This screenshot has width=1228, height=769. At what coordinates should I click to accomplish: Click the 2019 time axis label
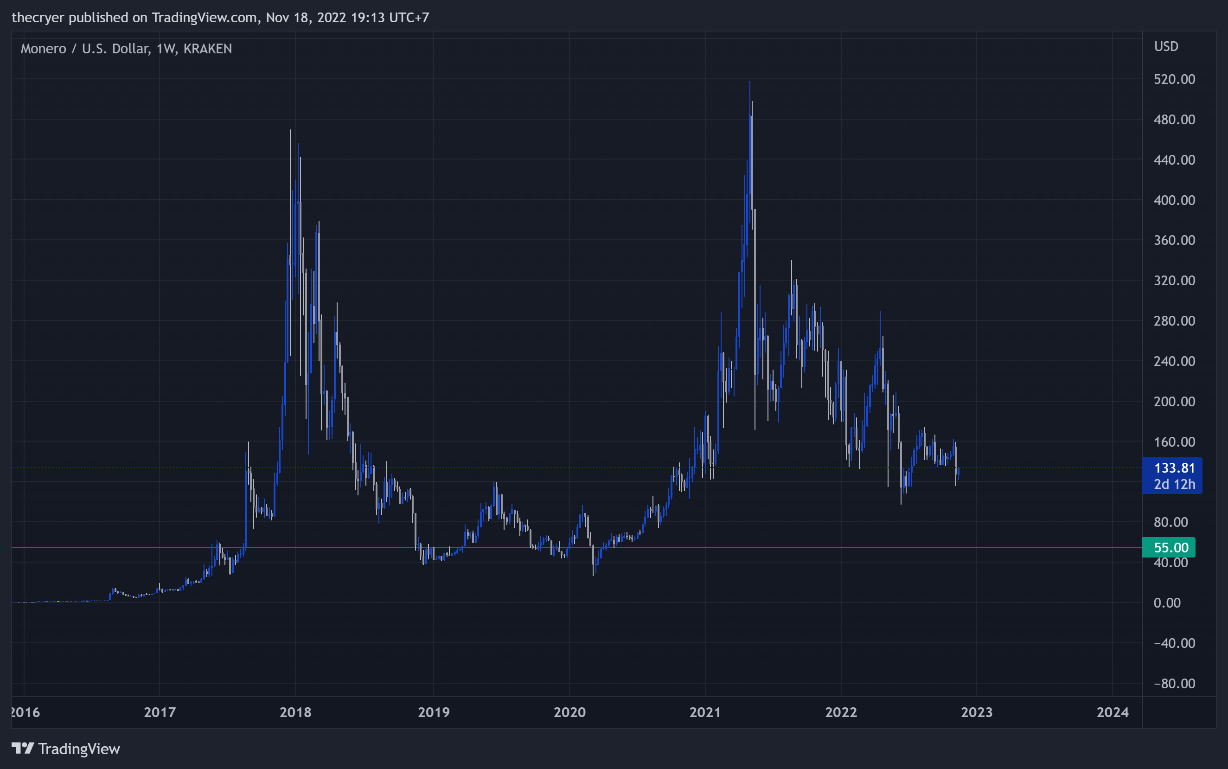tap(434, 712)
